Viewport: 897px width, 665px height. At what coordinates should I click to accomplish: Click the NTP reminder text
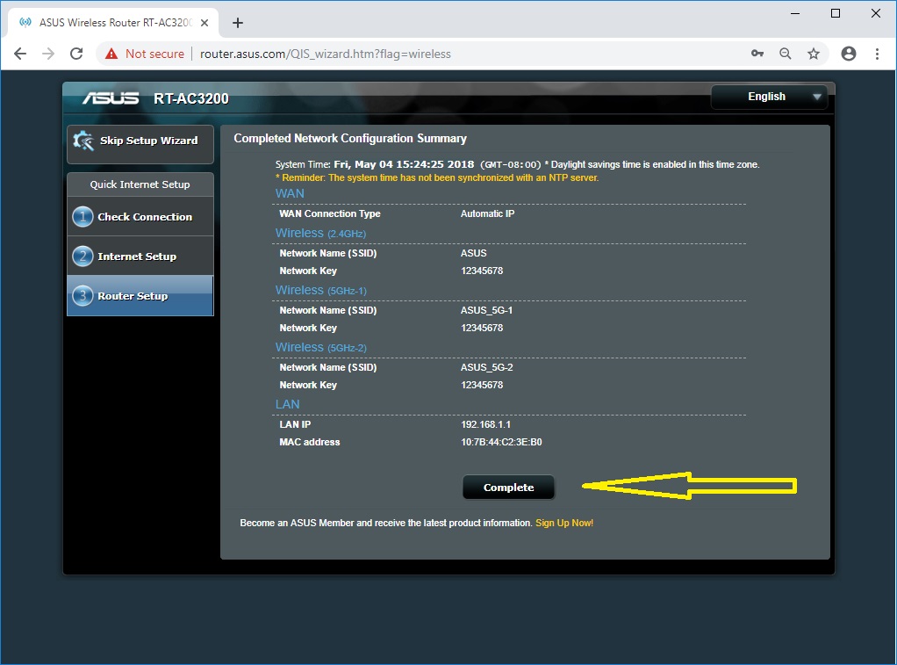click(437, 177)
